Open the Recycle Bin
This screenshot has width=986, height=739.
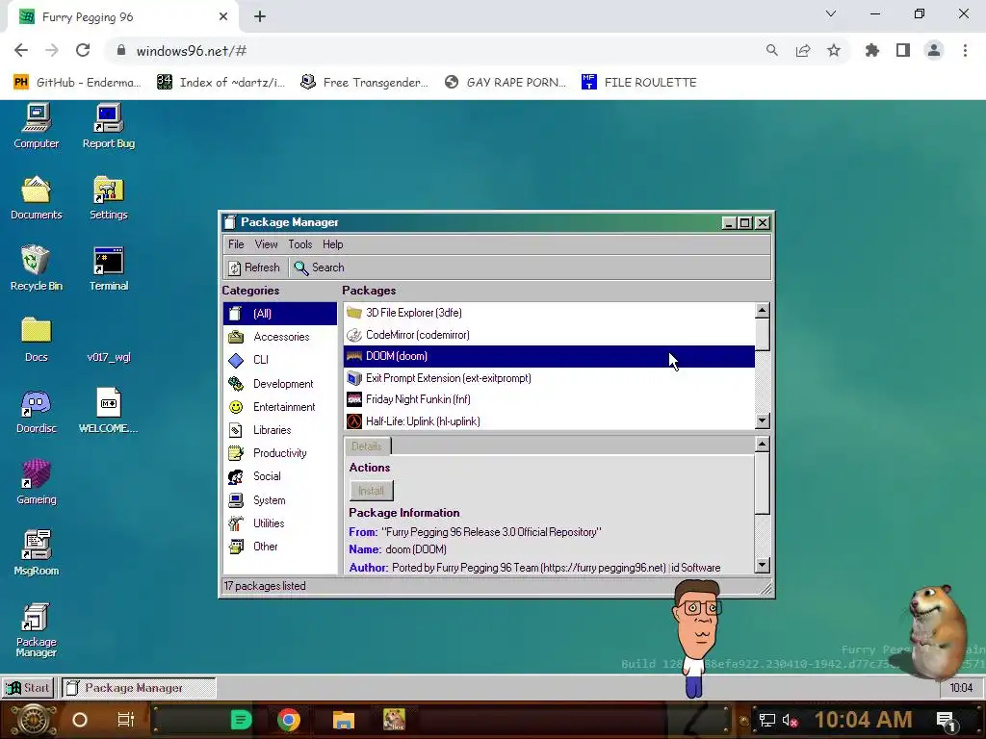(37, 269)
